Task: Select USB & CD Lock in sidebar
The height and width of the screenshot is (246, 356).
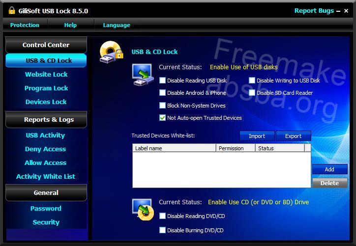Action: coord(46,60)
